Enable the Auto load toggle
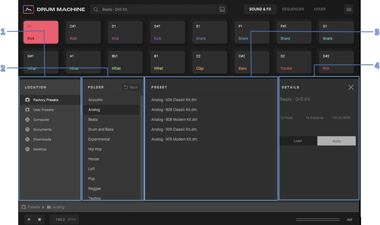 (336, 141)
